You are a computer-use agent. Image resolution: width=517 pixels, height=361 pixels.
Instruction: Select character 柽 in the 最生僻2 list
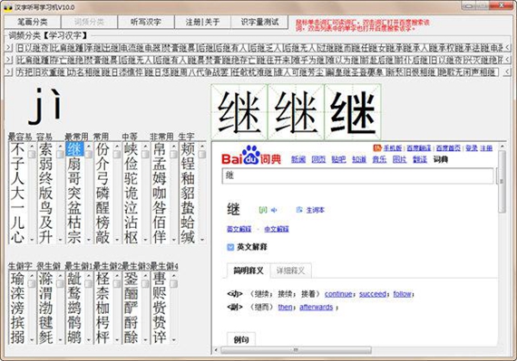coord(102,279)
